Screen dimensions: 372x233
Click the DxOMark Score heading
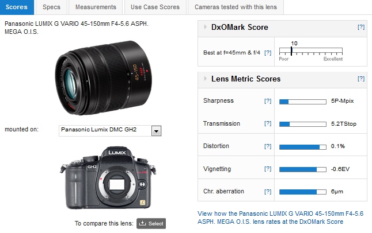coord(240,27)
